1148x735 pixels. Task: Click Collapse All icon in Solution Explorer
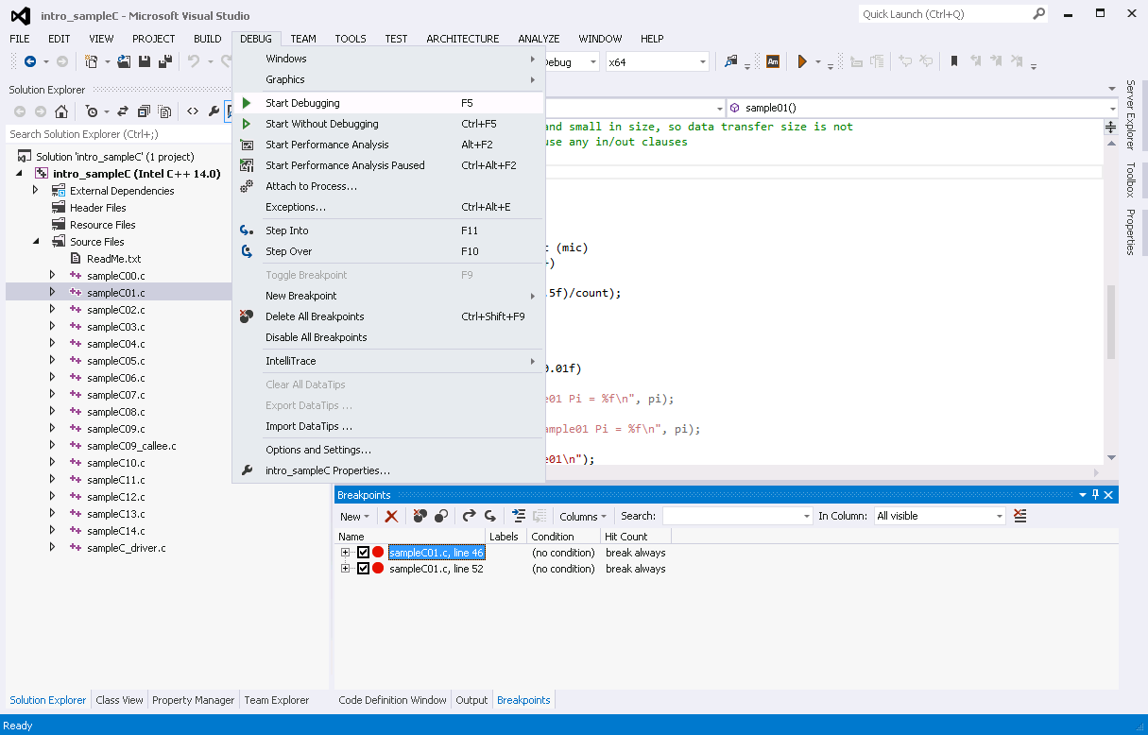[145, 111]
